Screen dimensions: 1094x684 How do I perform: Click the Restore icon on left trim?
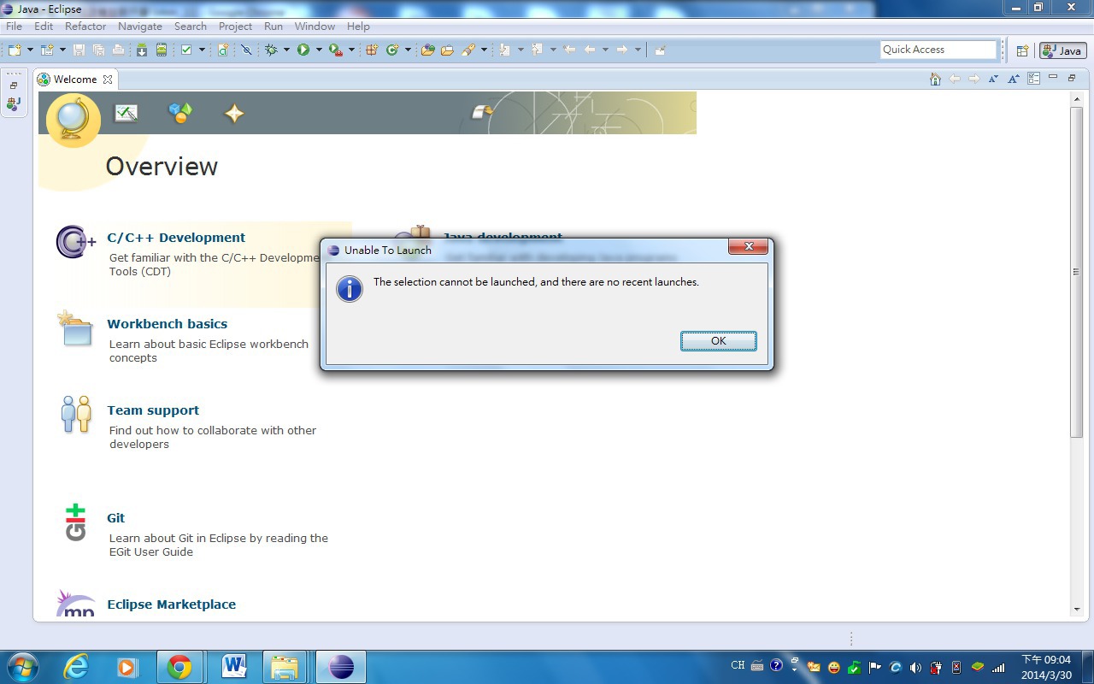pos(14,85)
